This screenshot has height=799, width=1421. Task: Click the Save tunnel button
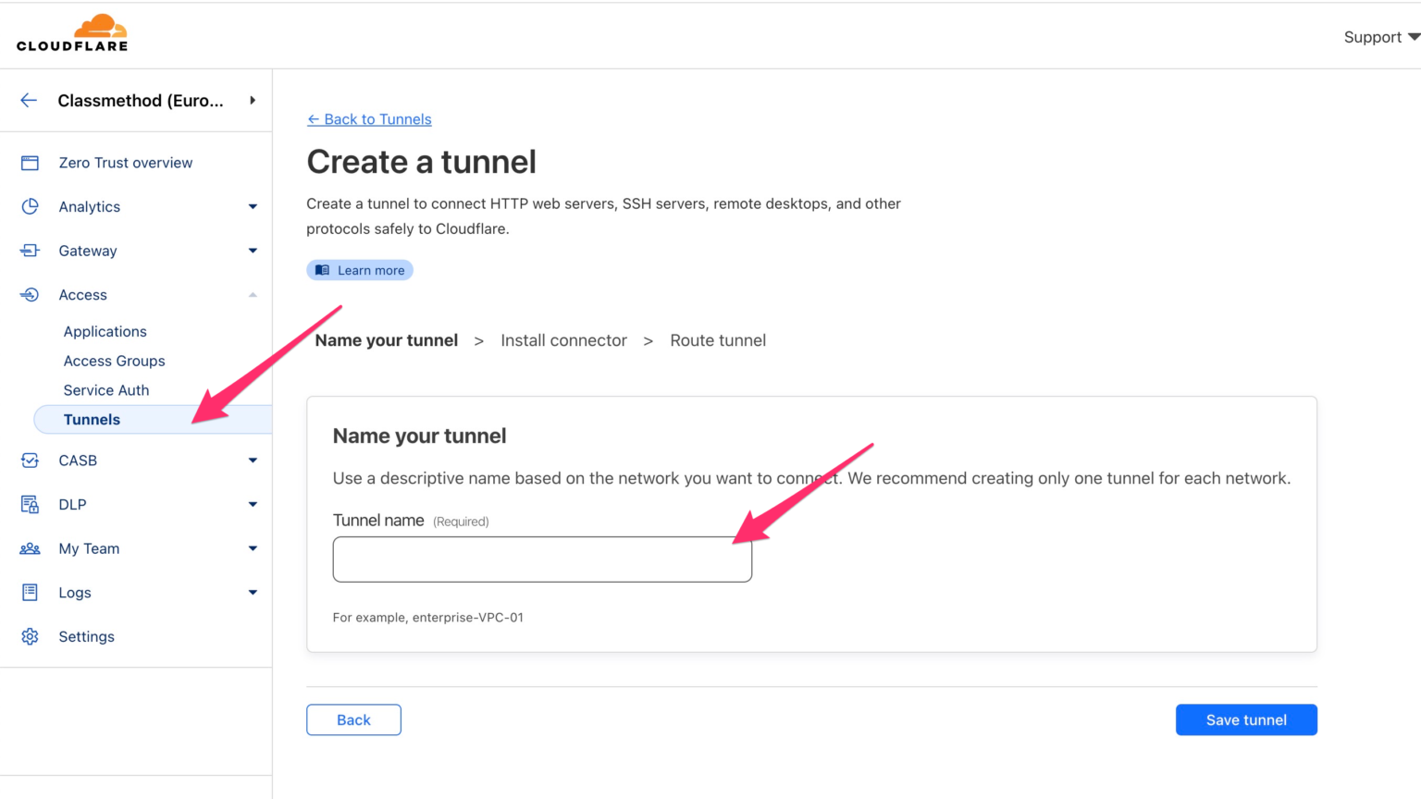coord(1246,719)
